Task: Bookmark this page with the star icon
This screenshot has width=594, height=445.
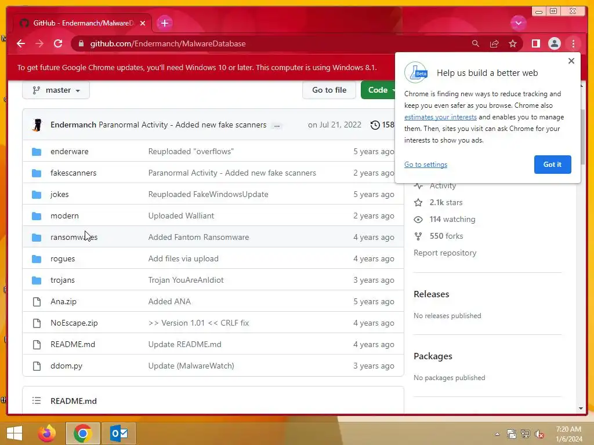Action: click(513, 43)
